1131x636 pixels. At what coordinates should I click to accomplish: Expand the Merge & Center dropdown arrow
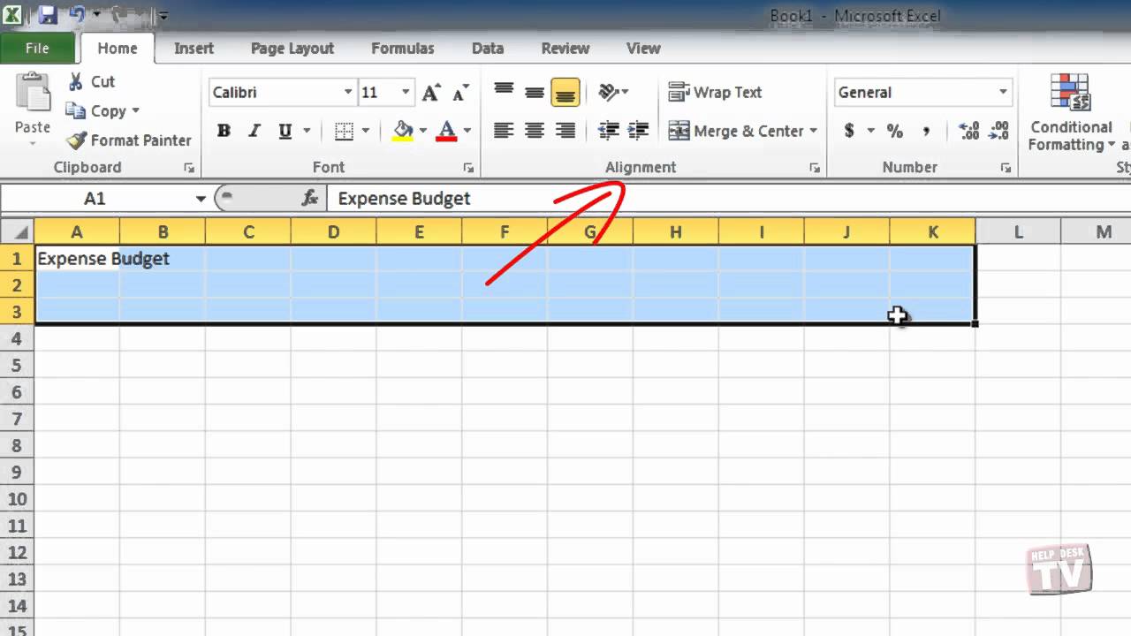pyautogui.click(x=813, y=131)
